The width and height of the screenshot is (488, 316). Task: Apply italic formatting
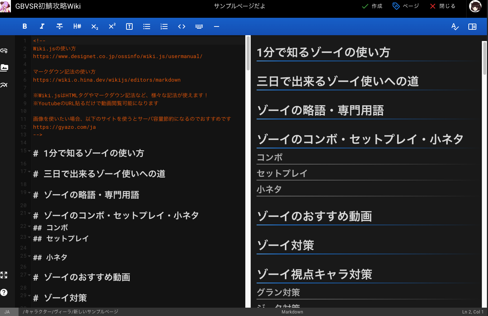click(42, 26)
